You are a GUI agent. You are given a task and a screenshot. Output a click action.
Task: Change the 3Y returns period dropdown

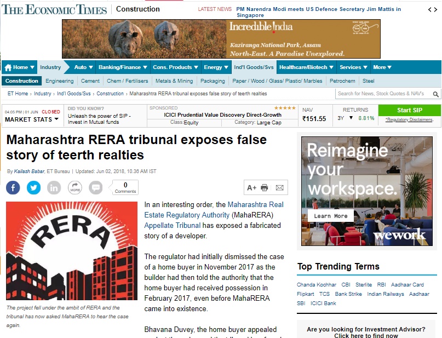click(351, 118)
